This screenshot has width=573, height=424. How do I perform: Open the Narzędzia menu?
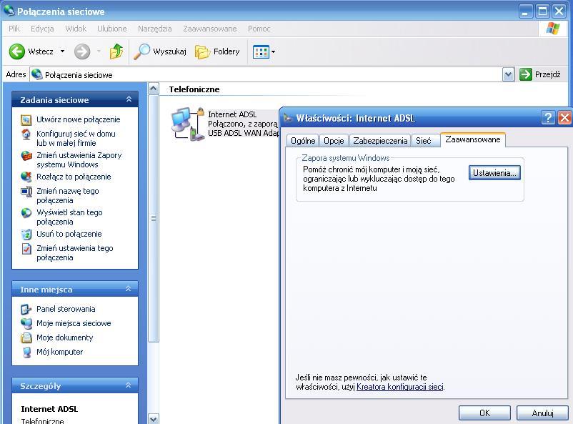[154, 29]
